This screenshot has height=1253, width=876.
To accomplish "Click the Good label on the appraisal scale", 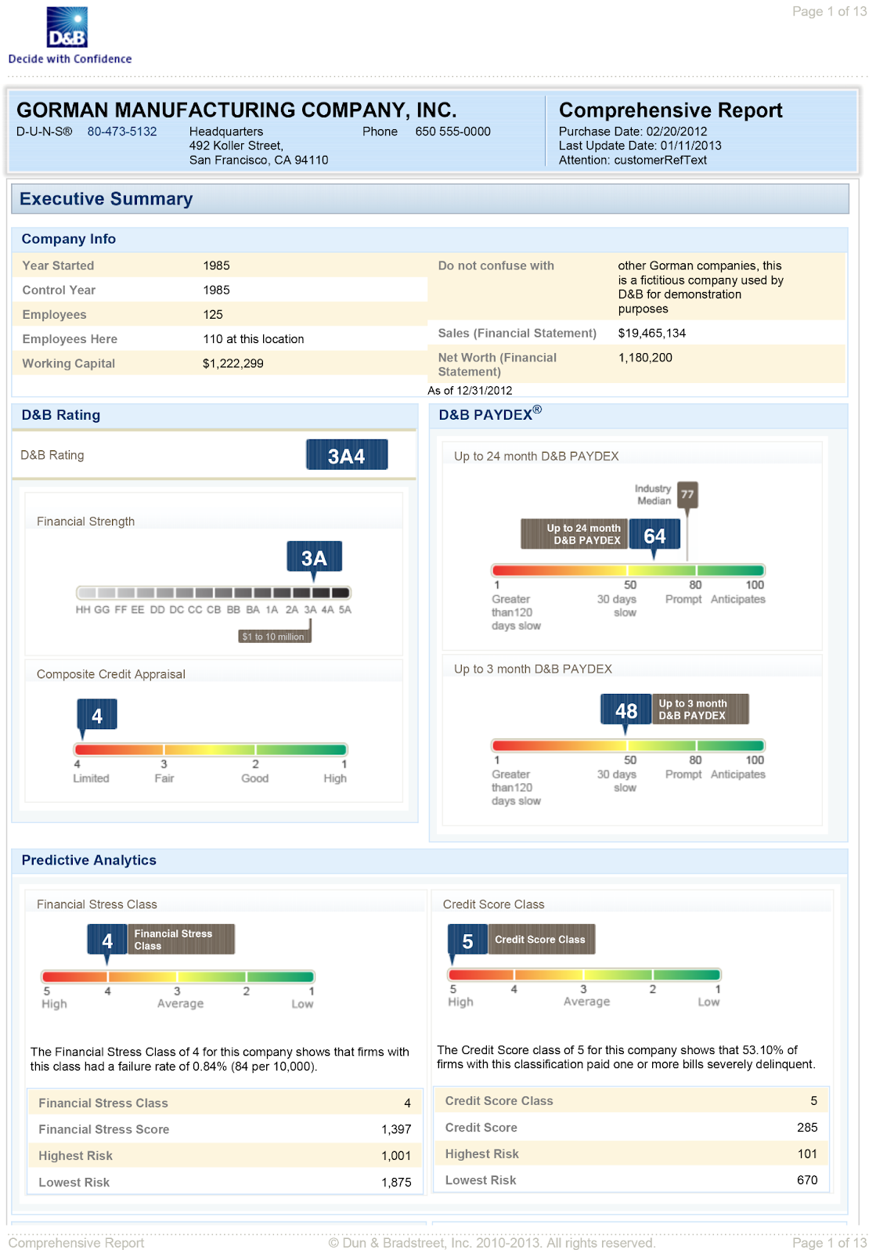I will coord(255,778).
